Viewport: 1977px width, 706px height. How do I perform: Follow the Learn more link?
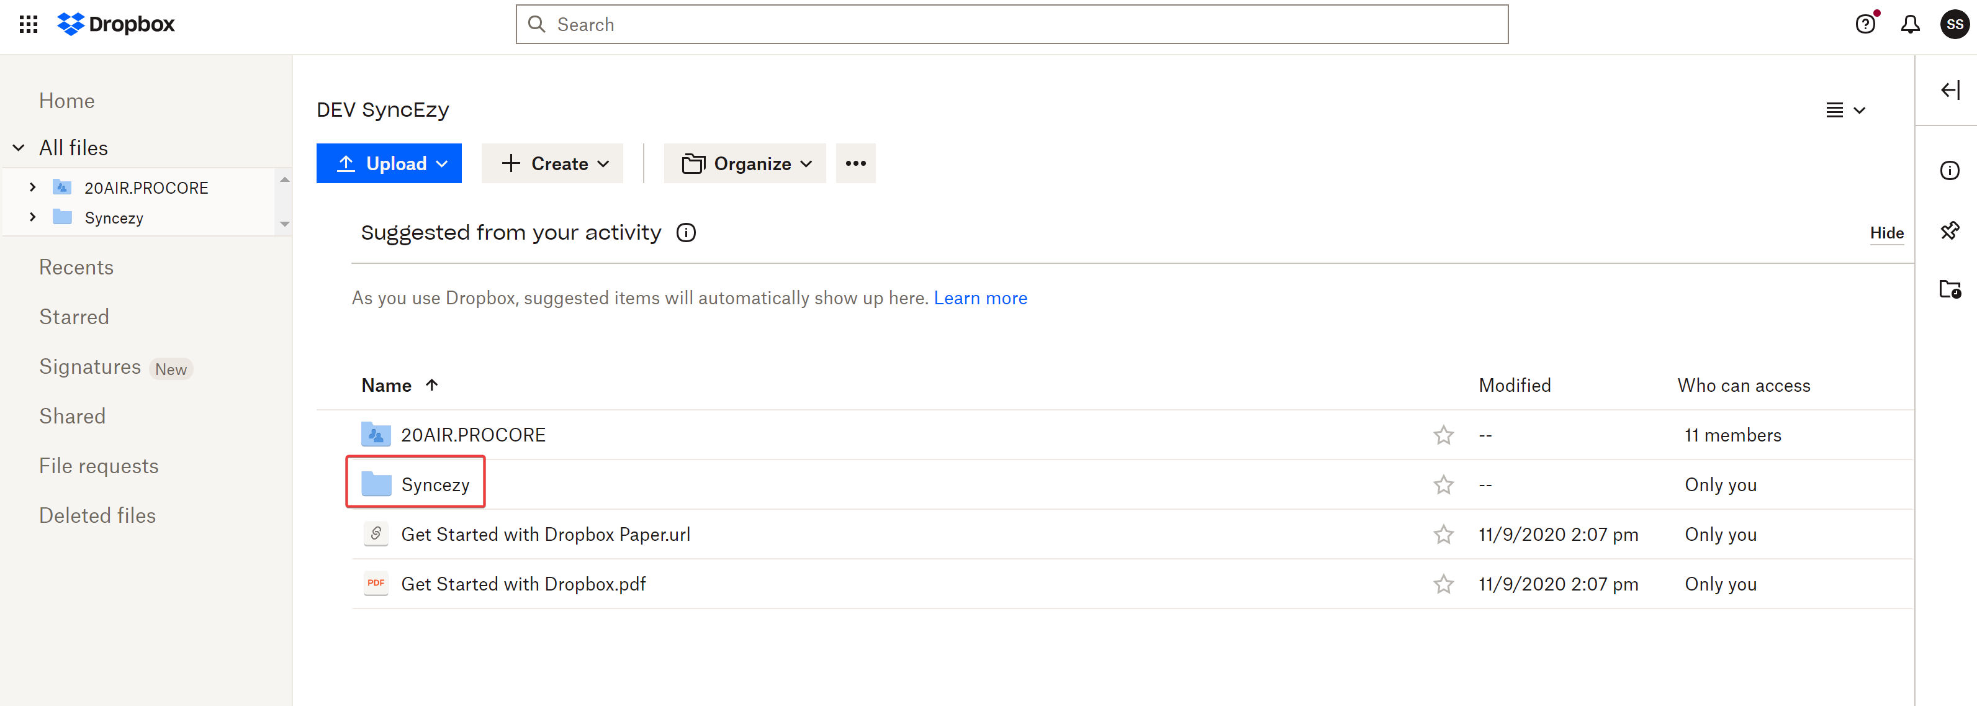click(x=980, y=298)
